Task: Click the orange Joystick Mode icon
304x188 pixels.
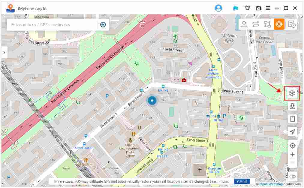Action: pos(279,24)
